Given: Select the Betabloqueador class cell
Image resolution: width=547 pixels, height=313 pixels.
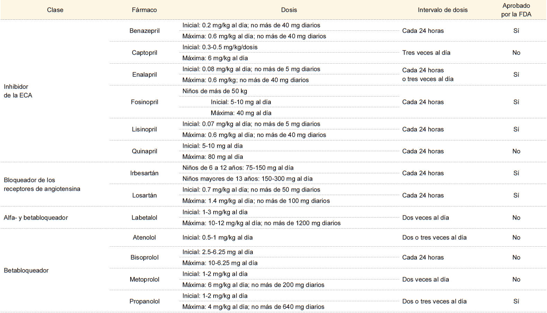Looking at the screenshot, I should [26, 270].
